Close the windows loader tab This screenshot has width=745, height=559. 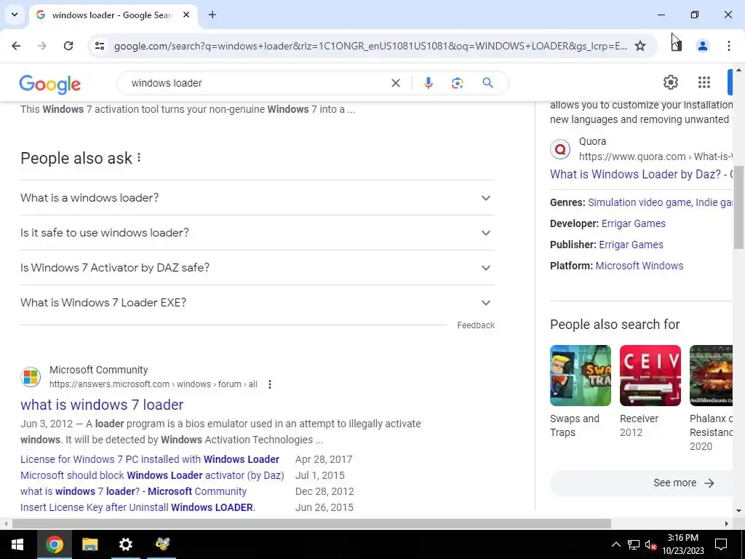click(186, 15)
